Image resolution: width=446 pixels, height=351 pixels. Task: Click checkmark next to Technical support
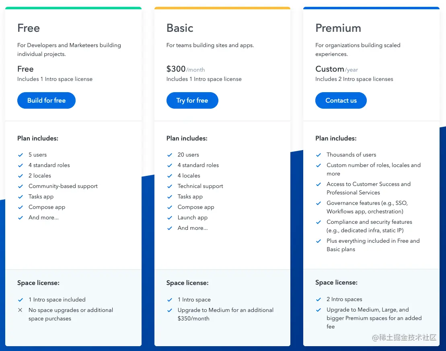[170, 186]
